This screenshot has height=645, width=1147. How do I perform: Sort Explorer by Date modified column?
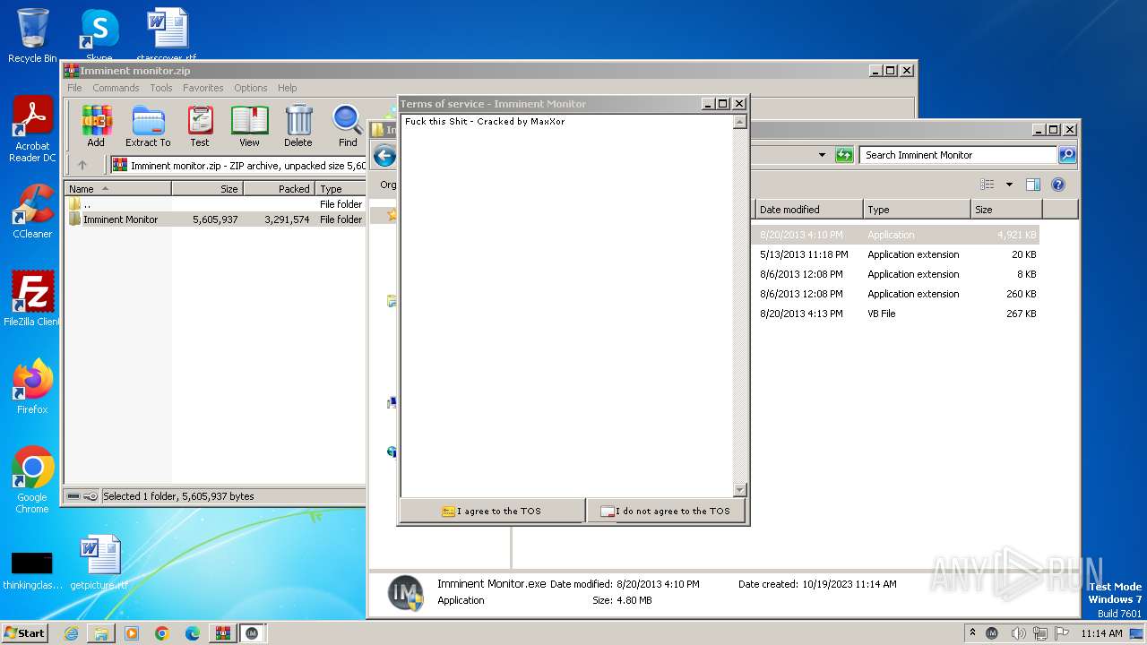click(809, 210)
